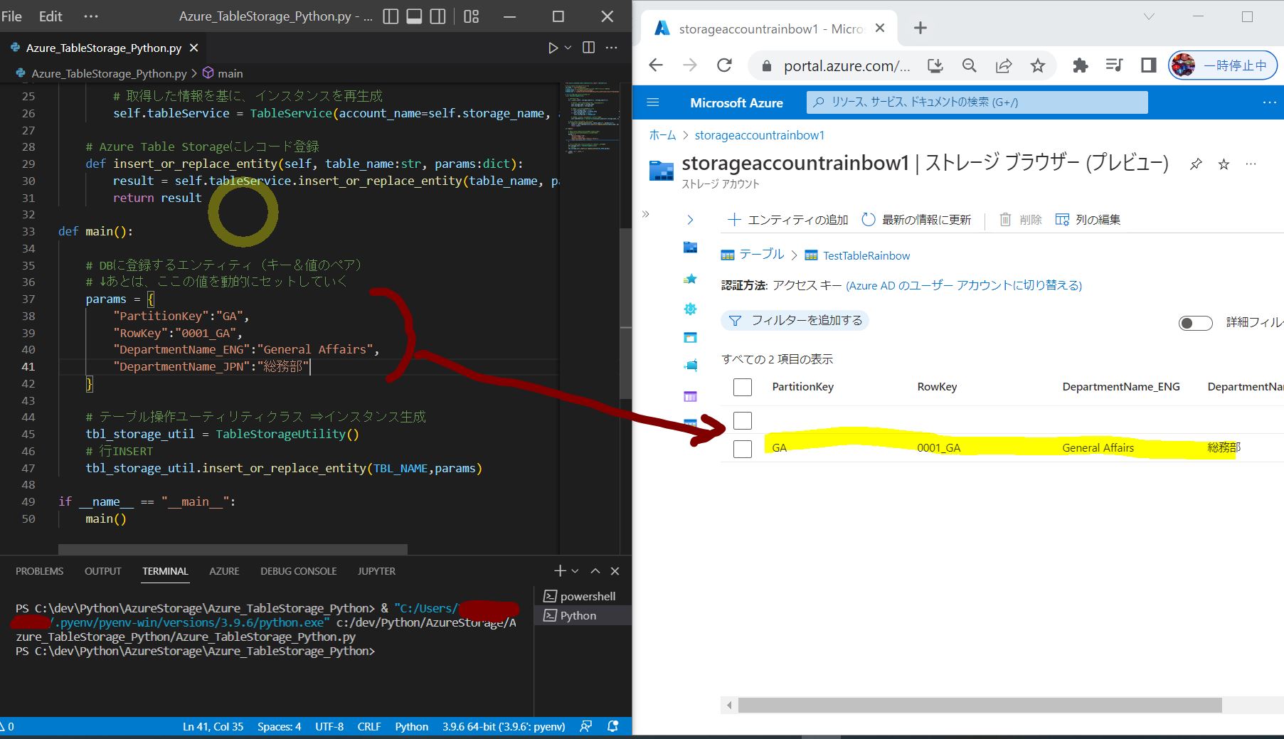Image resolution: width=1284 pixels, height=739 pixels.
Task: Check the checkbox for the GA row
Action: coord(742,449)
